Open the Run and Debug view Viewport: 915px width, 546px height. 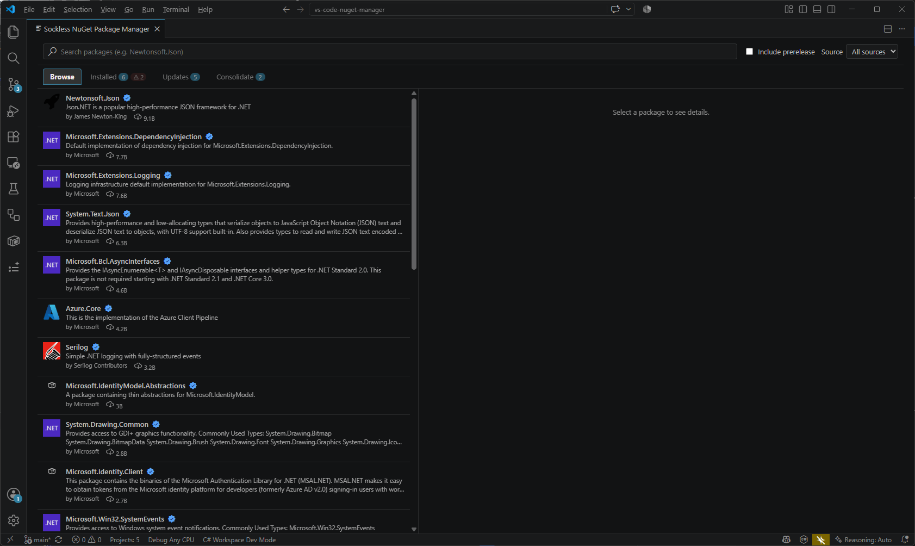[x=14, y=111]
